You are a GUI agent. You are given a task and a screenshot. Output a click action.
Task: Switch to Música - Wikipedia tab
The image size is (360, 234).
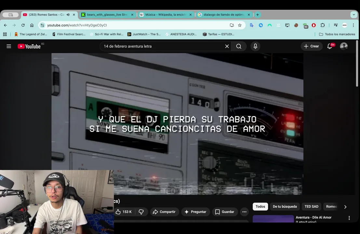[163, 15]
